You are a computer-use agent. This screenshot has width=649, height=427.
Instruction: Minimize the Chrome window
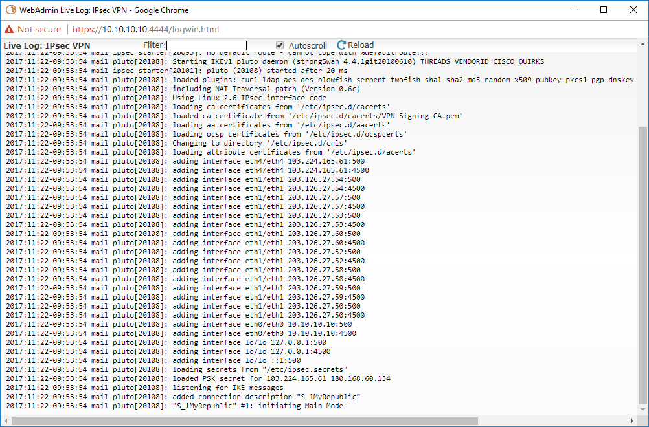click(x=575, y=10)
